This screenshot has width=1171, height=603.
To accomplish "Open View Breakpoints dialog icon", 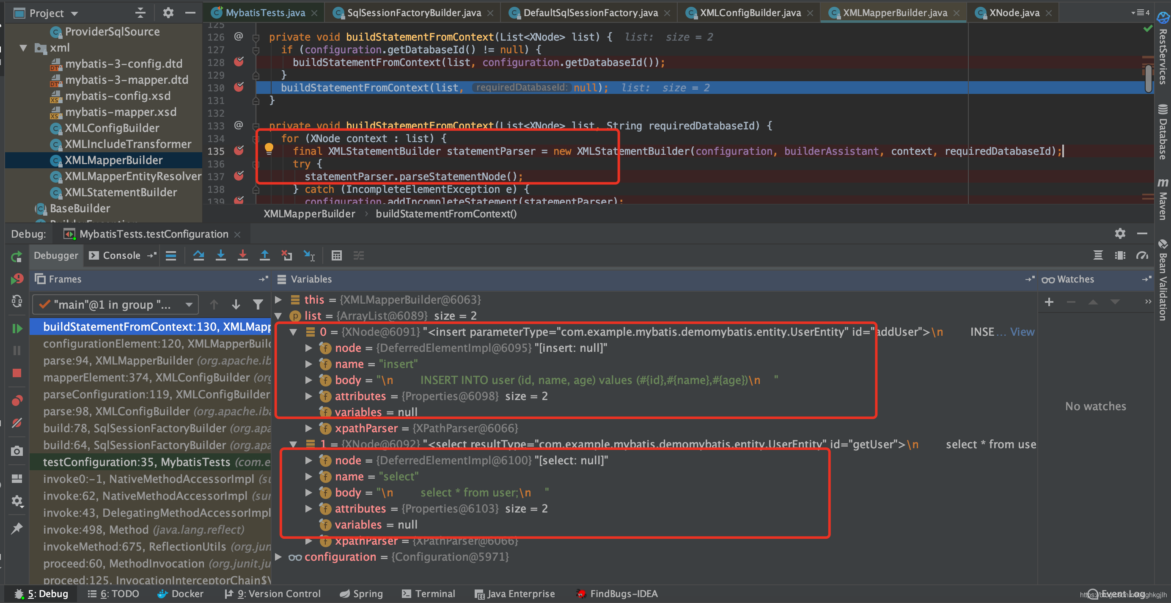I will click(17, 400).
